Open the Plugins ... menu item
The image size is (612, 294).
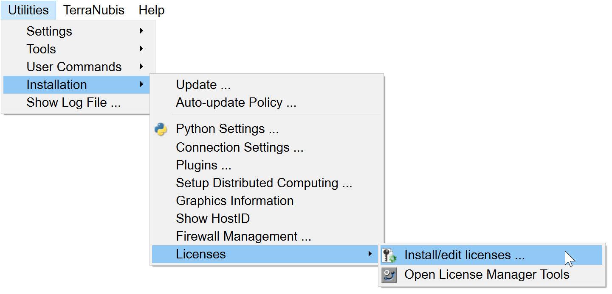(x=203, y=165)
